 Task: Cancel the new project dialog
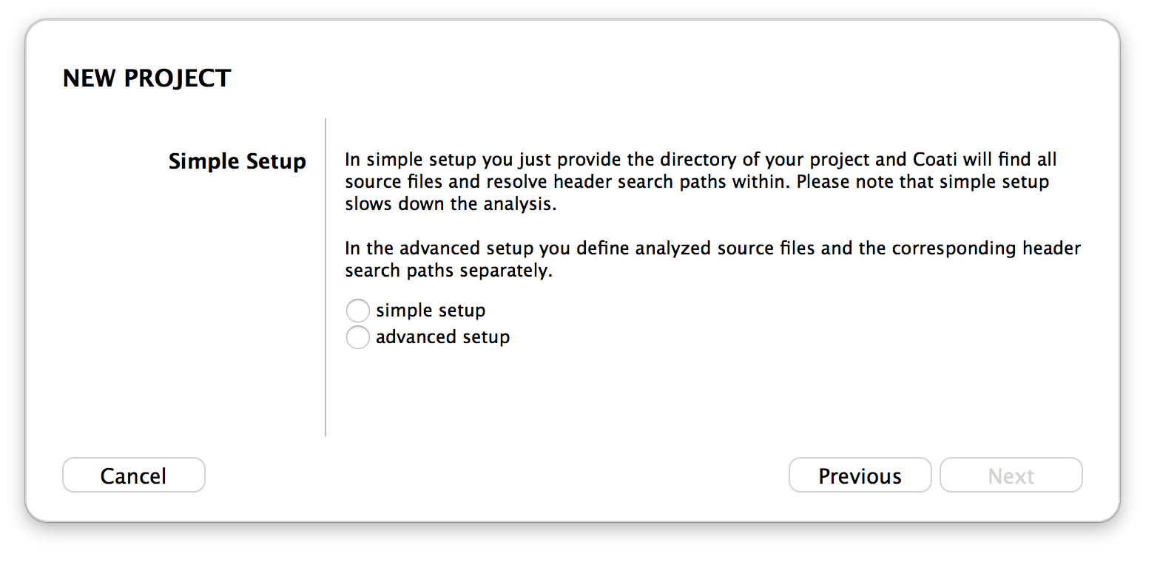pyautogui.click(x=133, y=476)
